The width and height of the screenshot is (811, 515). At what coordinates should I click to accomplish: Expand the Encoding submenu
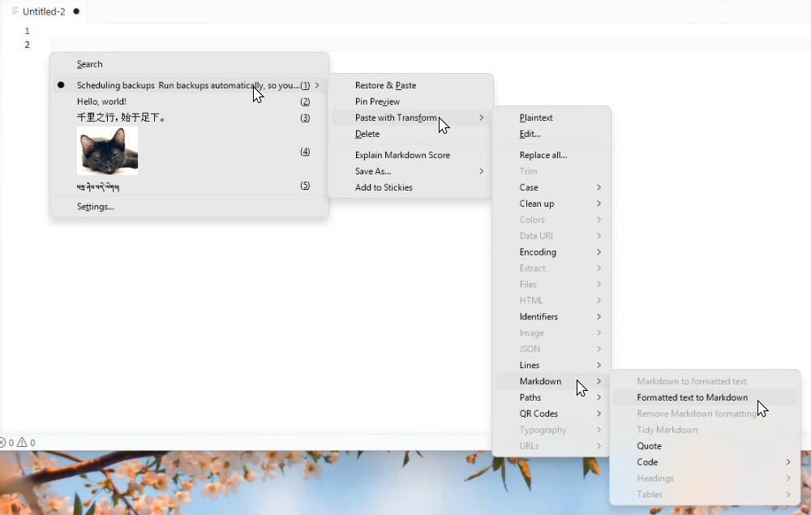point(551,251)
